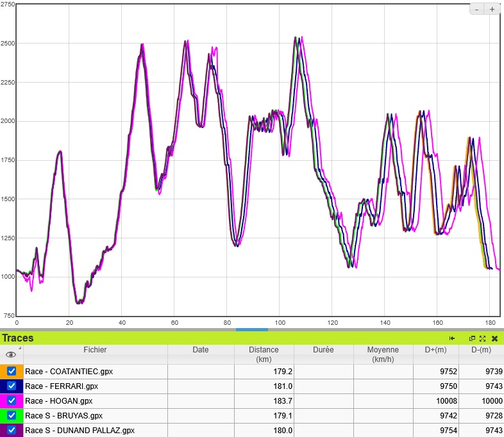The width and height of the screenshot is (504, 437).
Task: Click the blue panel resize handle
Action: pos(252,329)
